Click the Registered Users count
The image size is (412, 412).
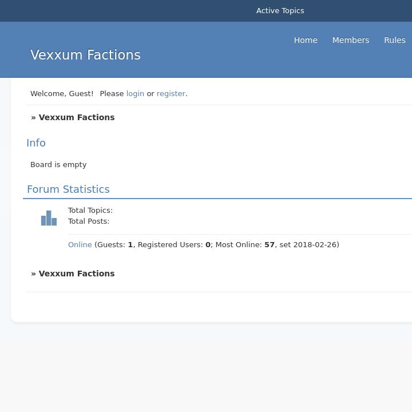(208, 245)
